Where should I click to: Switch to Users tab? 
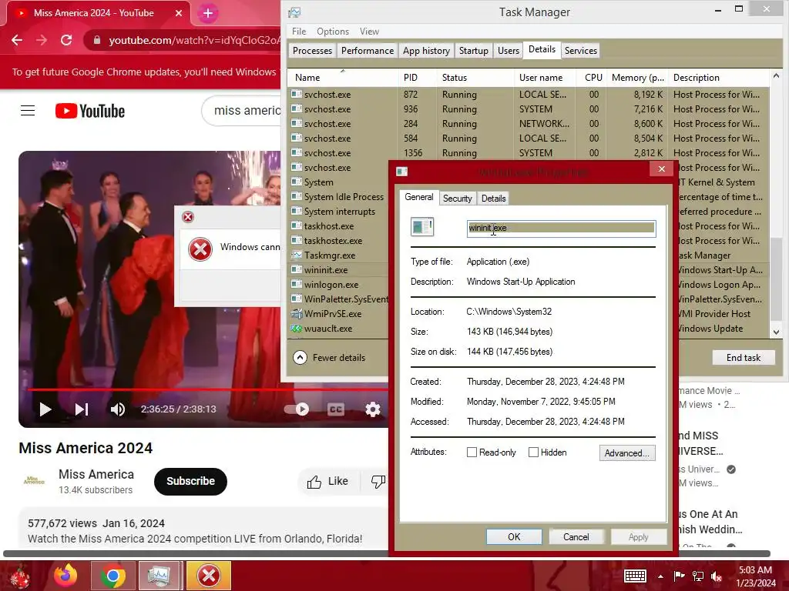(509, 51)
